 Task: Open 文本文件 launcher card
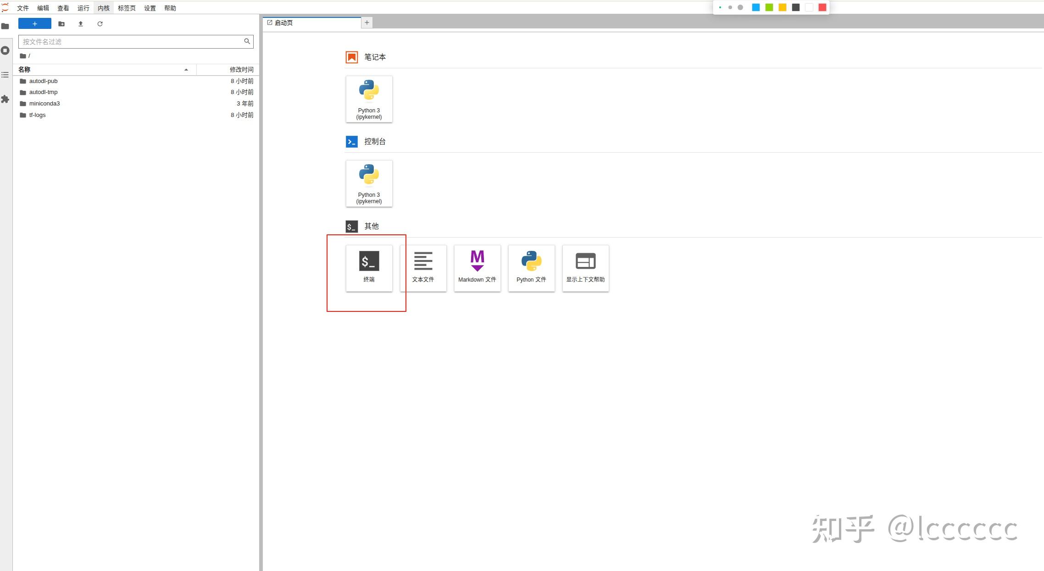[x=423, y=268]
